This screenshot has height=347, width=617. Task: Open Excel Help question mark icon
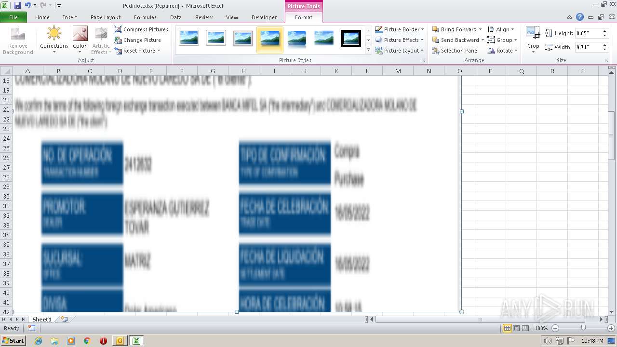click(580, 17)
